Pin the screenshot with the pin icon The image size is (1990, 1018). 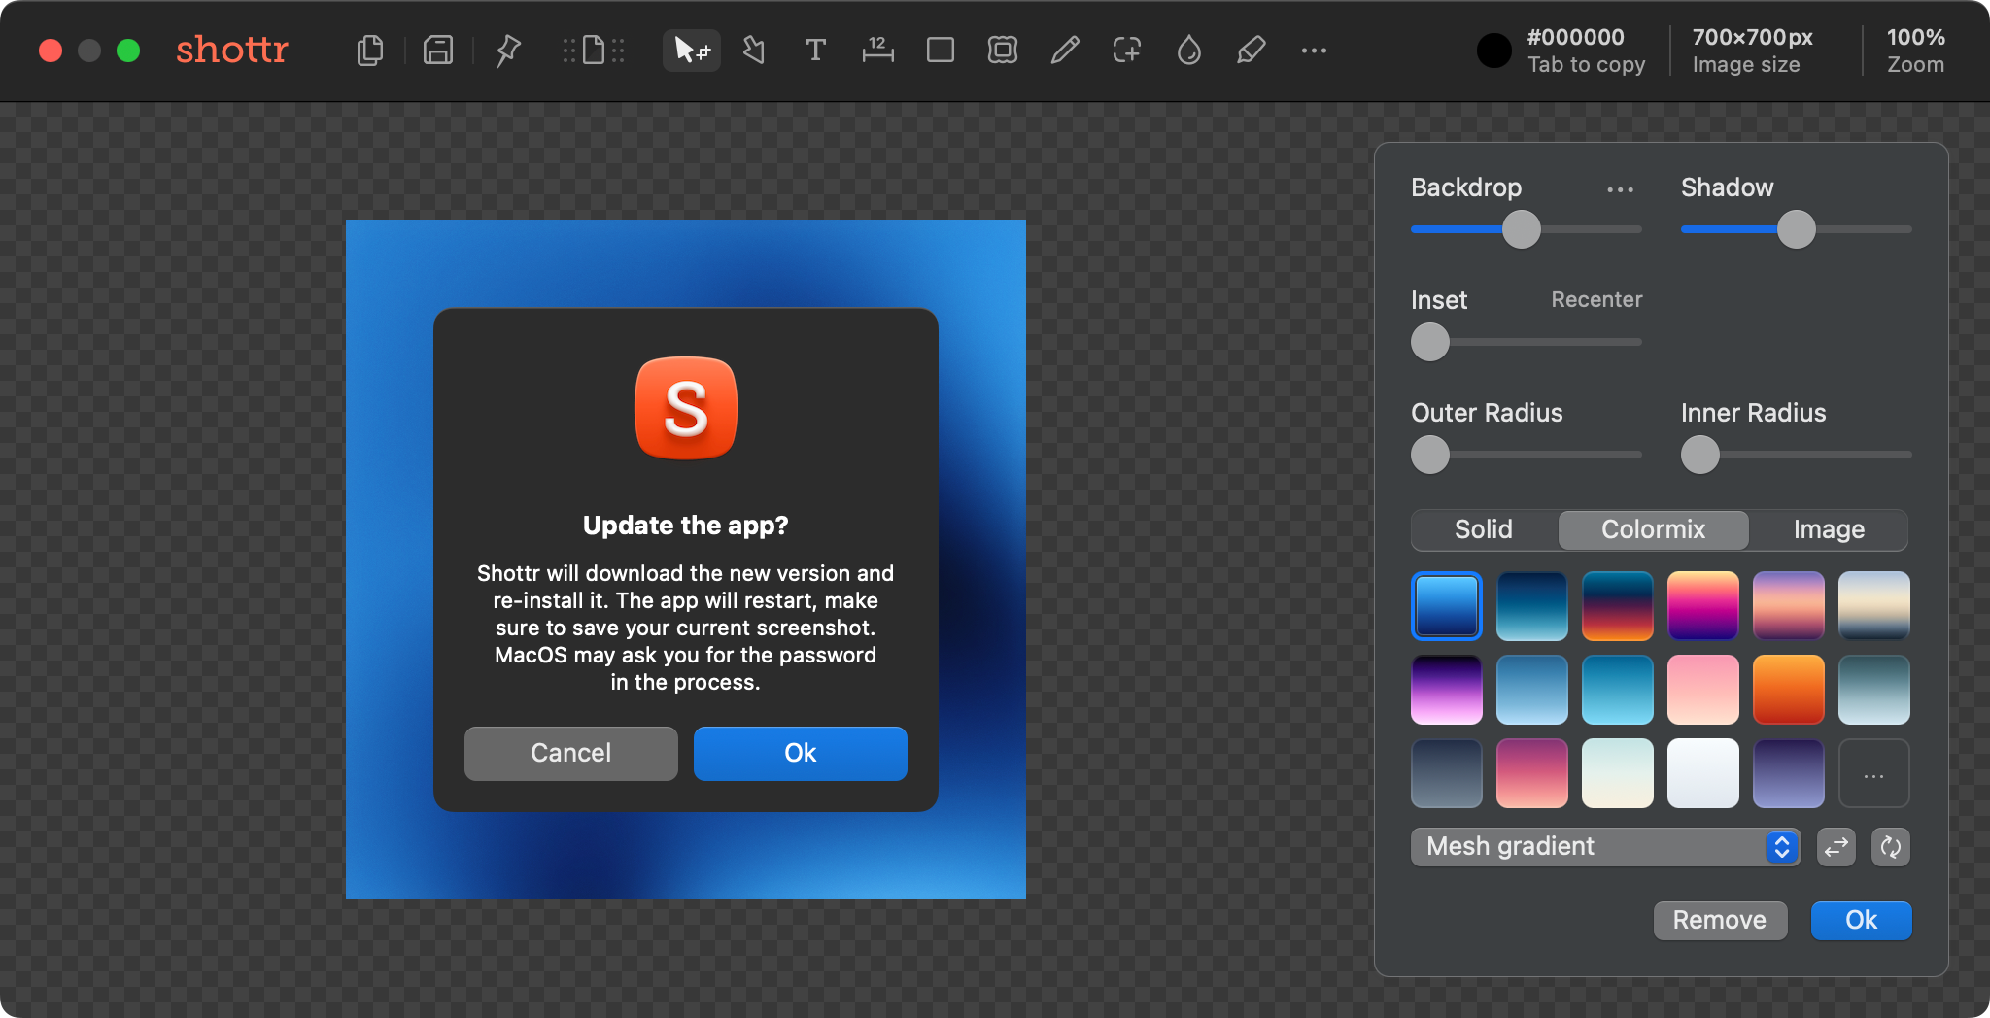pyautogui.click(x=508, y=51)
